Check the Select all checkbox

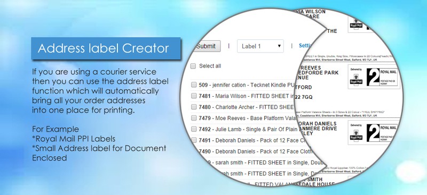pos(193,66)
